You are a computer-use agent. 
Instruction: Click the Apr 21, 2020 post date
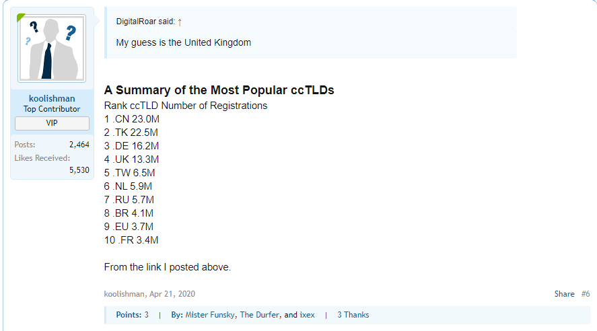click(172, 294)
